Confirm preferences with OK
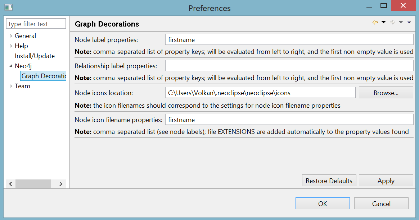This screenshot has width=419, height=220. pyautogui.click(x=322, y=203)
